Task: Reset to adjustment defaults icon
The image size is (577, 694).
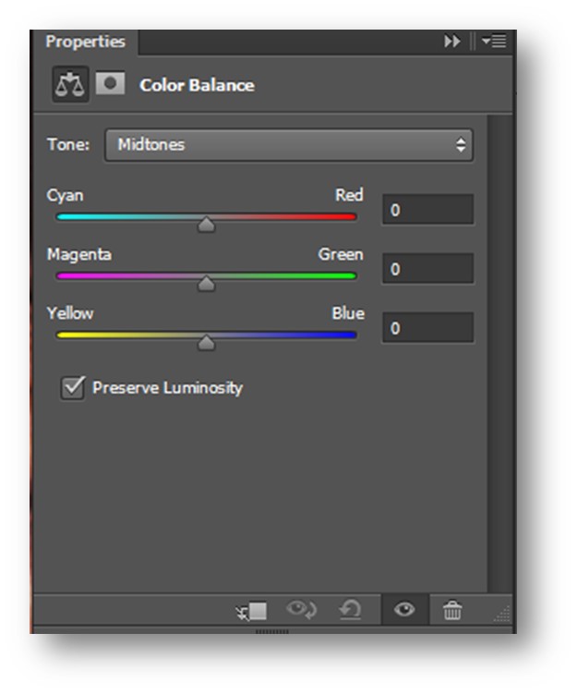Action: [351, 610]
